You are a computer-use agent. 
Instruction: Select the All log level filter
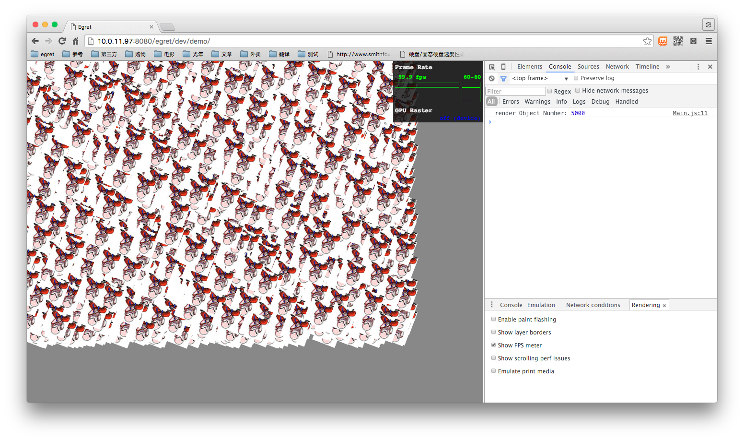[491, 102]
